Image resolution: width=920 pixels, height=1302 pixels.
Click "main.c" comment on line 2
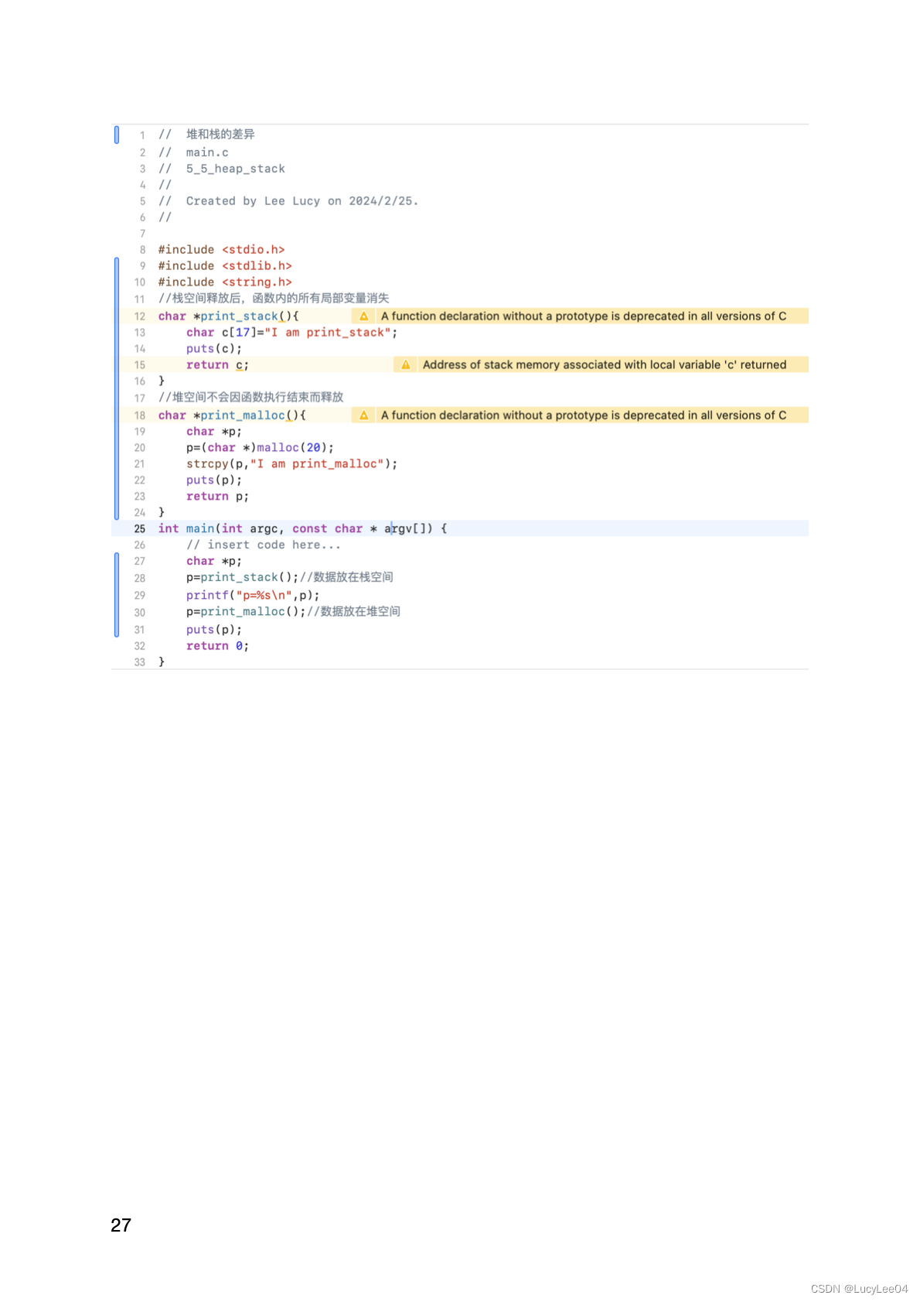[207, 152]
